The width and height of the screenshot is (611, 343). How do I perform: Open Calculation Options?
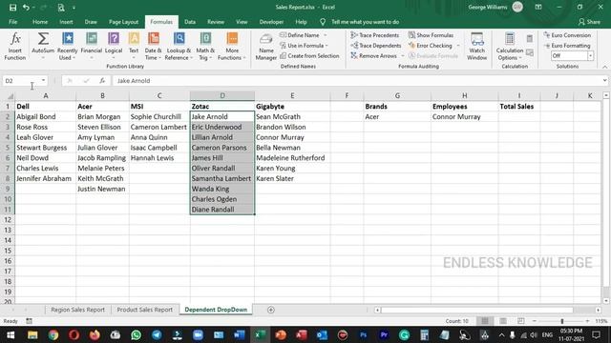click(509, 46)
